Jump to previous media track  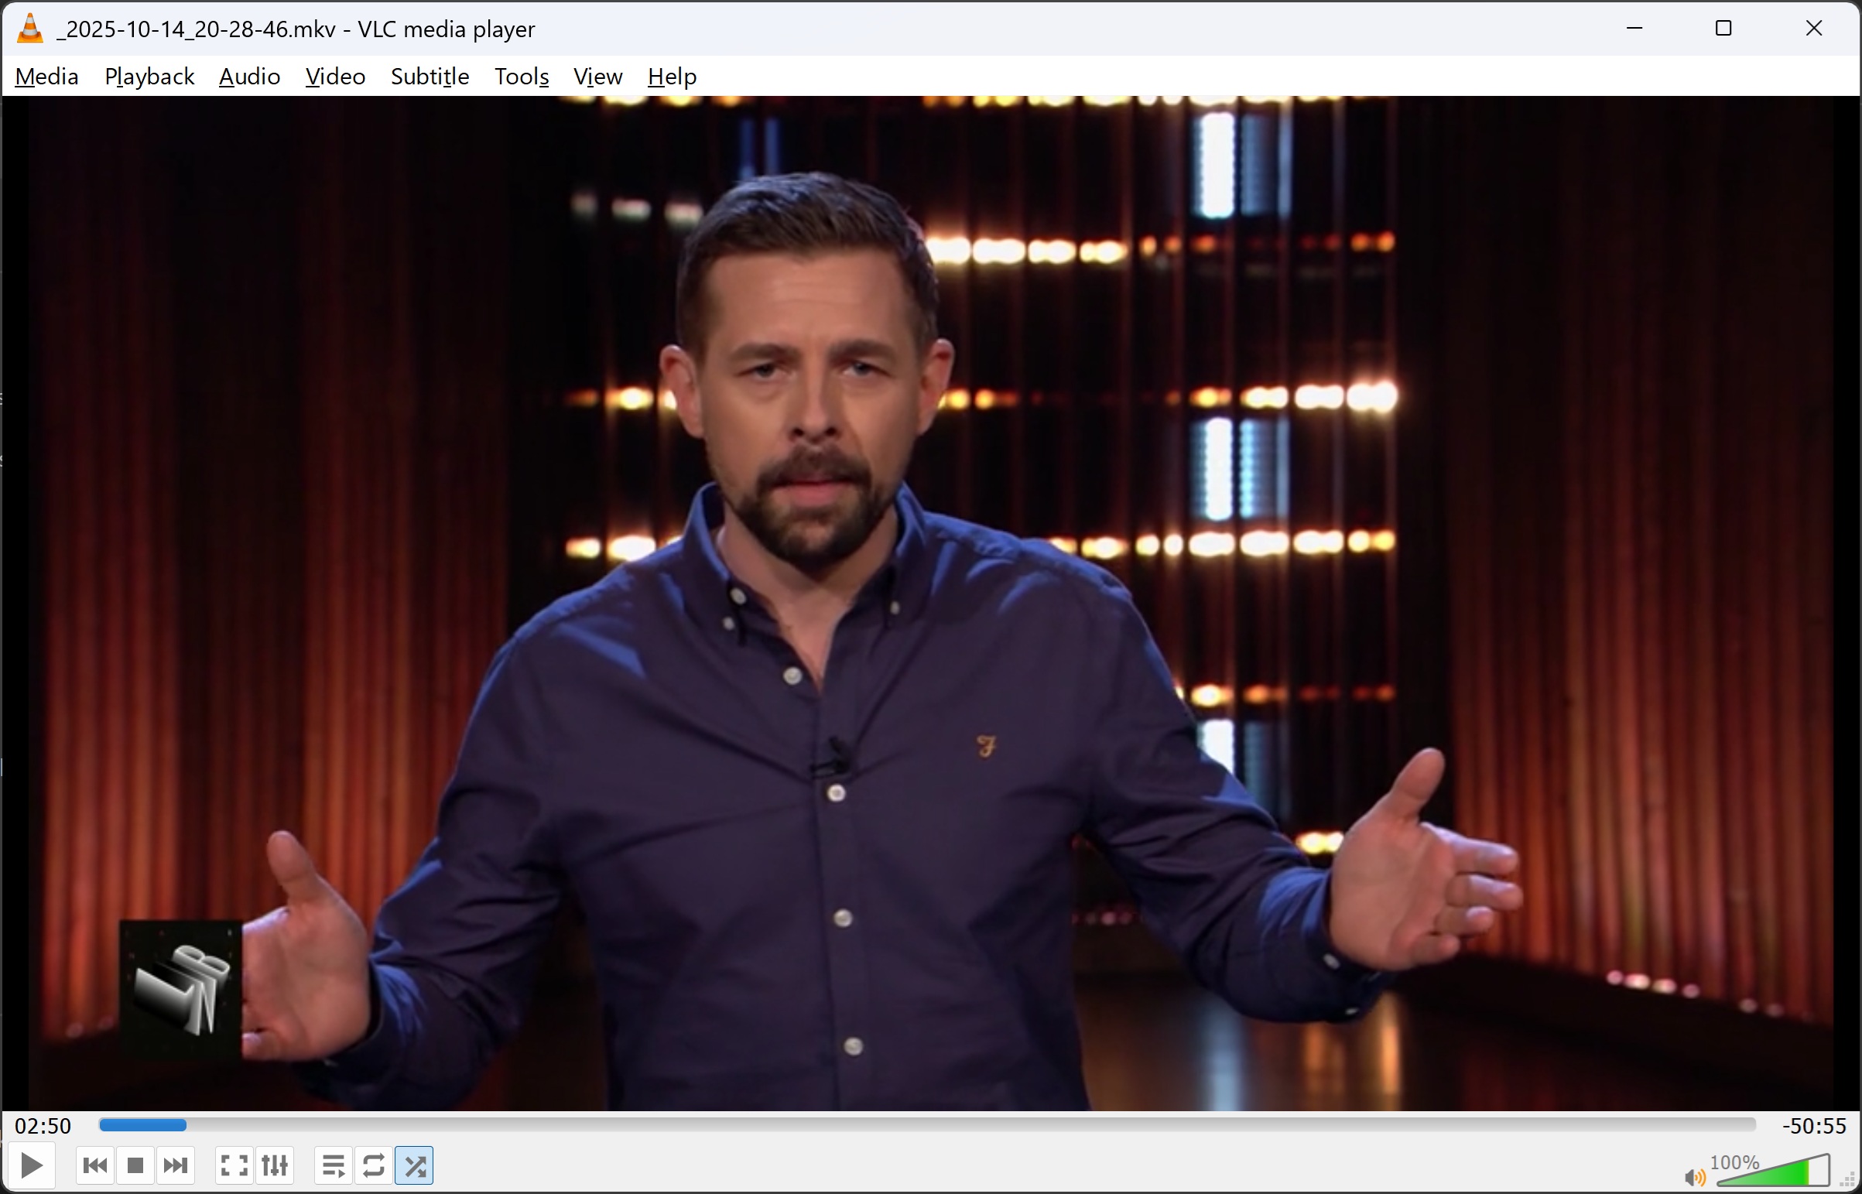tap(95, 1165)
